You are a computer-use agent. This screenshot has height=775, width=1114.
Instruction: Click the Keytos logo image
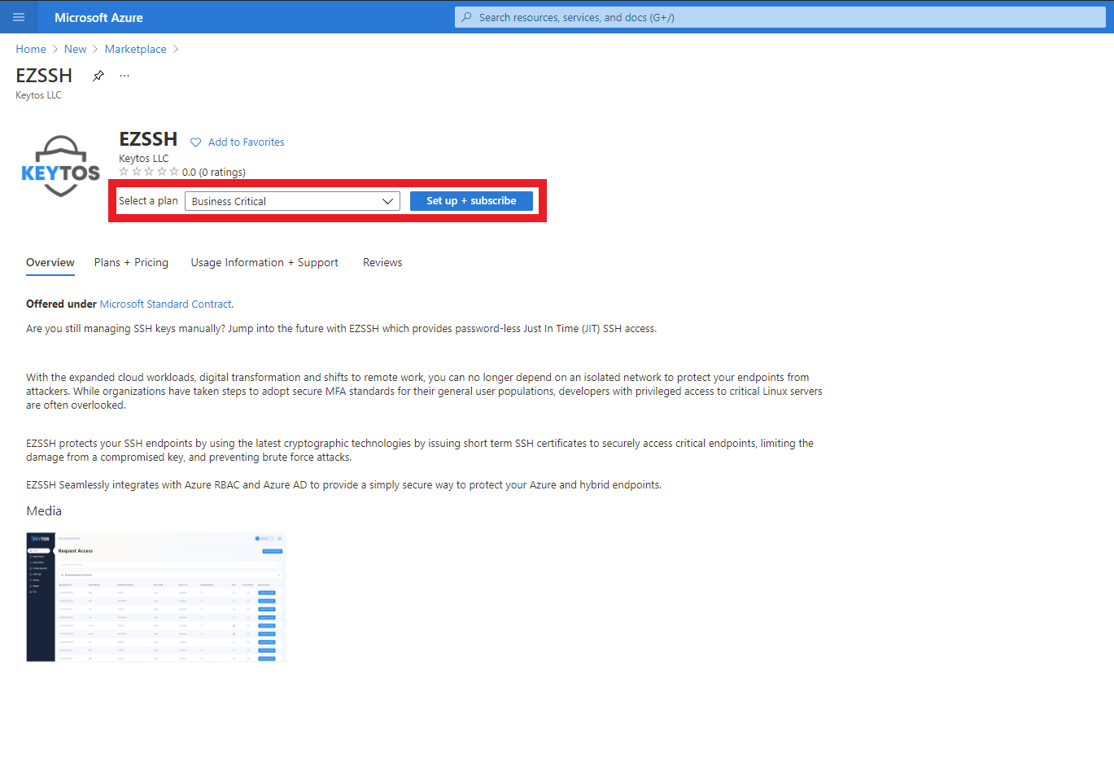61,166
